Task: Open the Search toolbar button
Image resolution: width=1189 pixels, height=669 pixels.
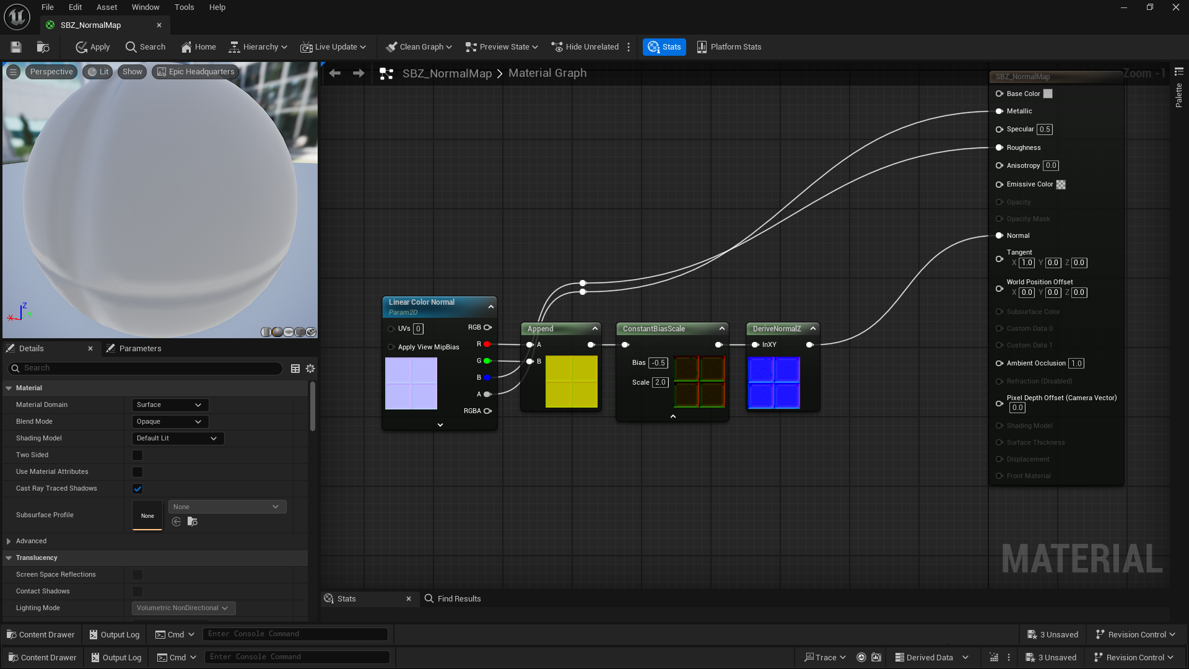Action: [x=146, y=47]
